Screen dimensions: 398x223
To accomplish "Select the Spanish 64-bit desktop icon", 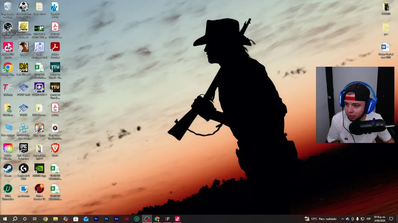I will (x=55, y=10).
